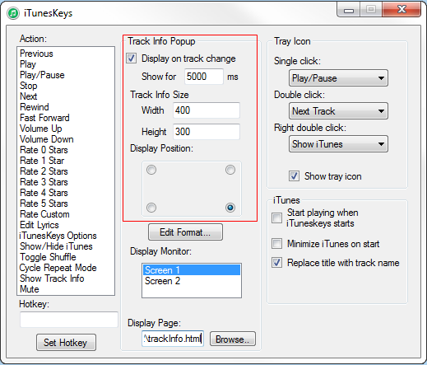Viewport: 427px width, 365px height.
Task: Click the Show for milliseconds field
Action: [x=204, y=77]
